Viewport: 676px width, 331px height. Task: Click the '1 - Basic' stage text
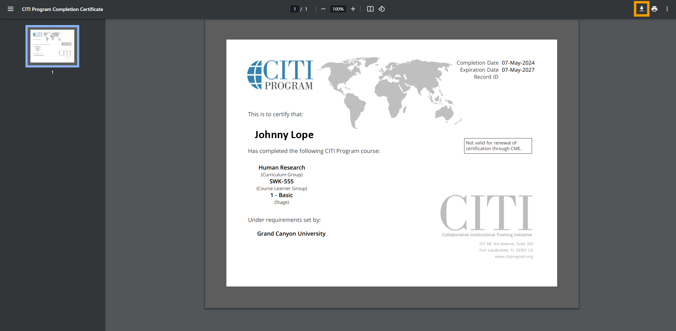[x=282, y=195]
